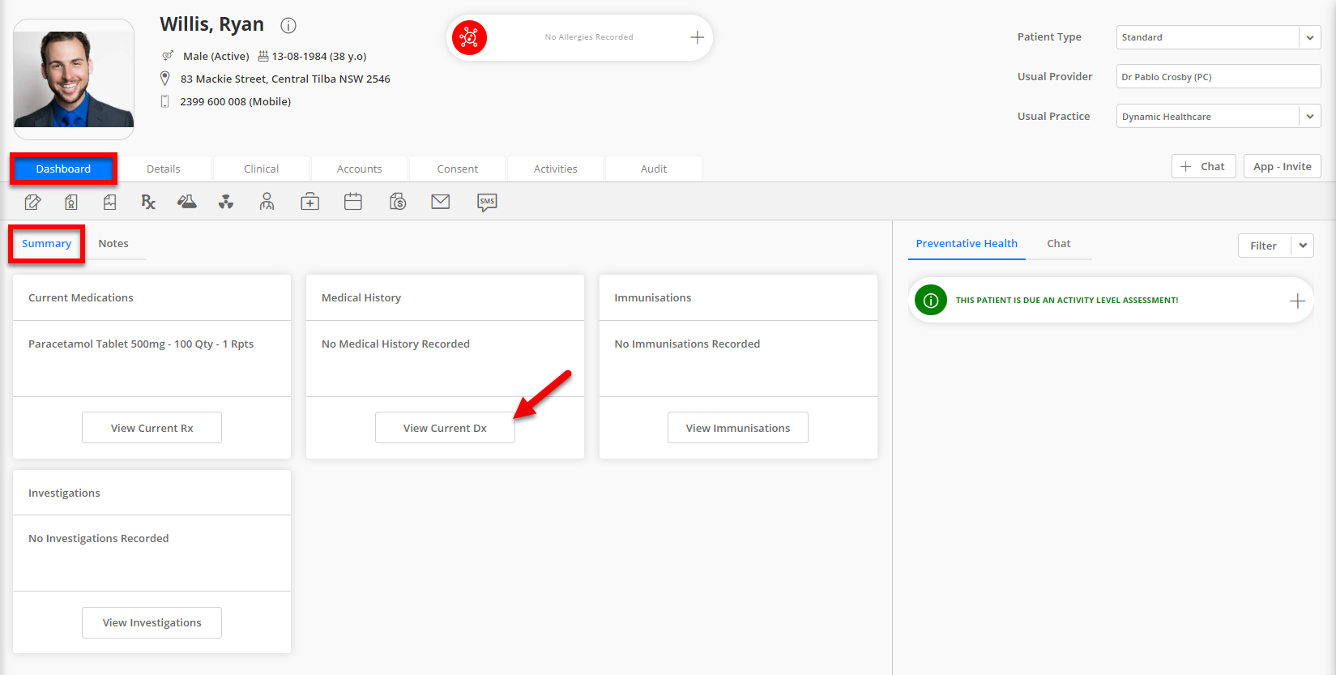Switch to the Accounts tab

(x=359, y=169)
